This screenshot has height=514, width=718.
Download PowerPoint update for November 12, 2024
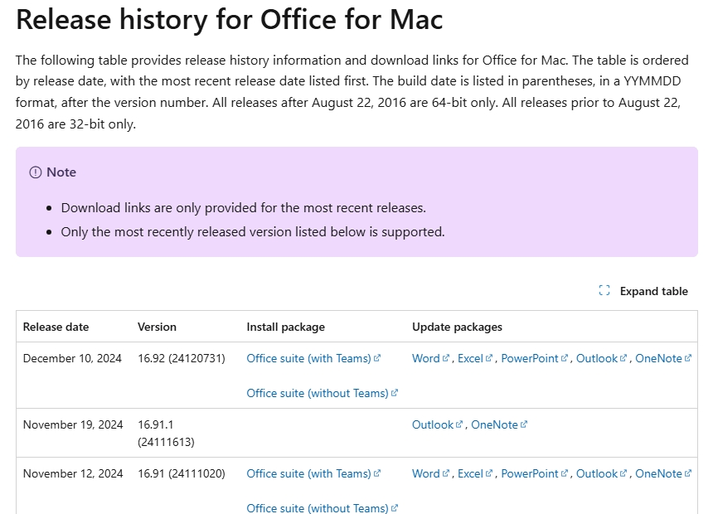coord(535,473)
